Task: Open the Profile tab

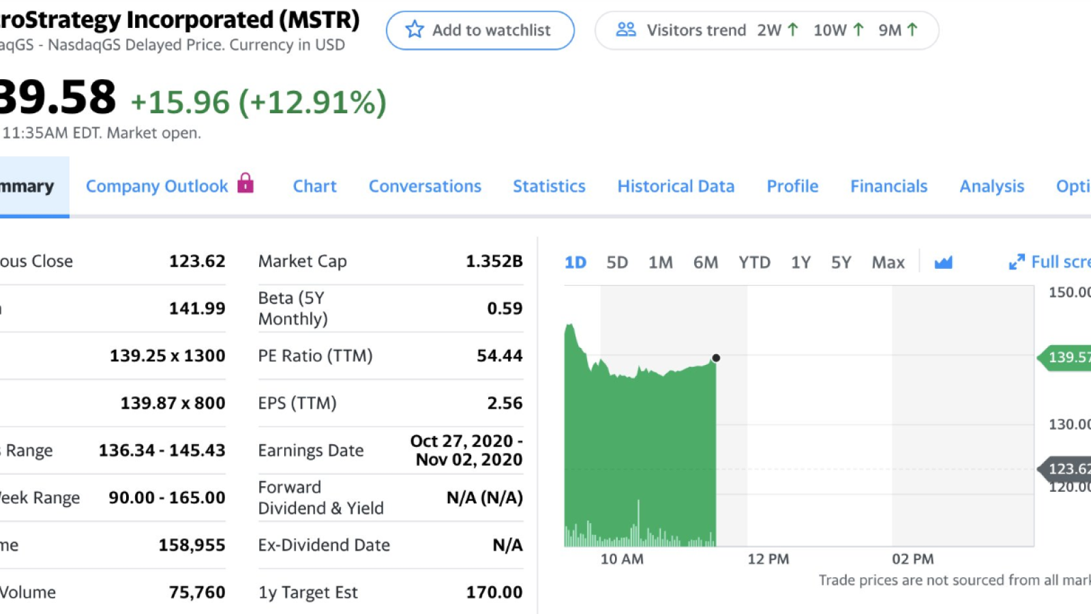Action: pyautogui.click(x=792, y=186)
